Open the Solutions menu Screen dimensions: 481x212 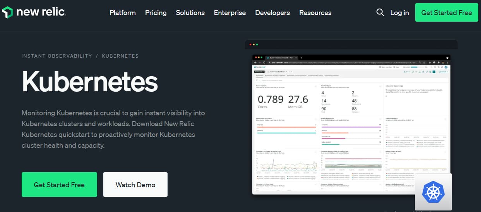(x=190, y=13)
